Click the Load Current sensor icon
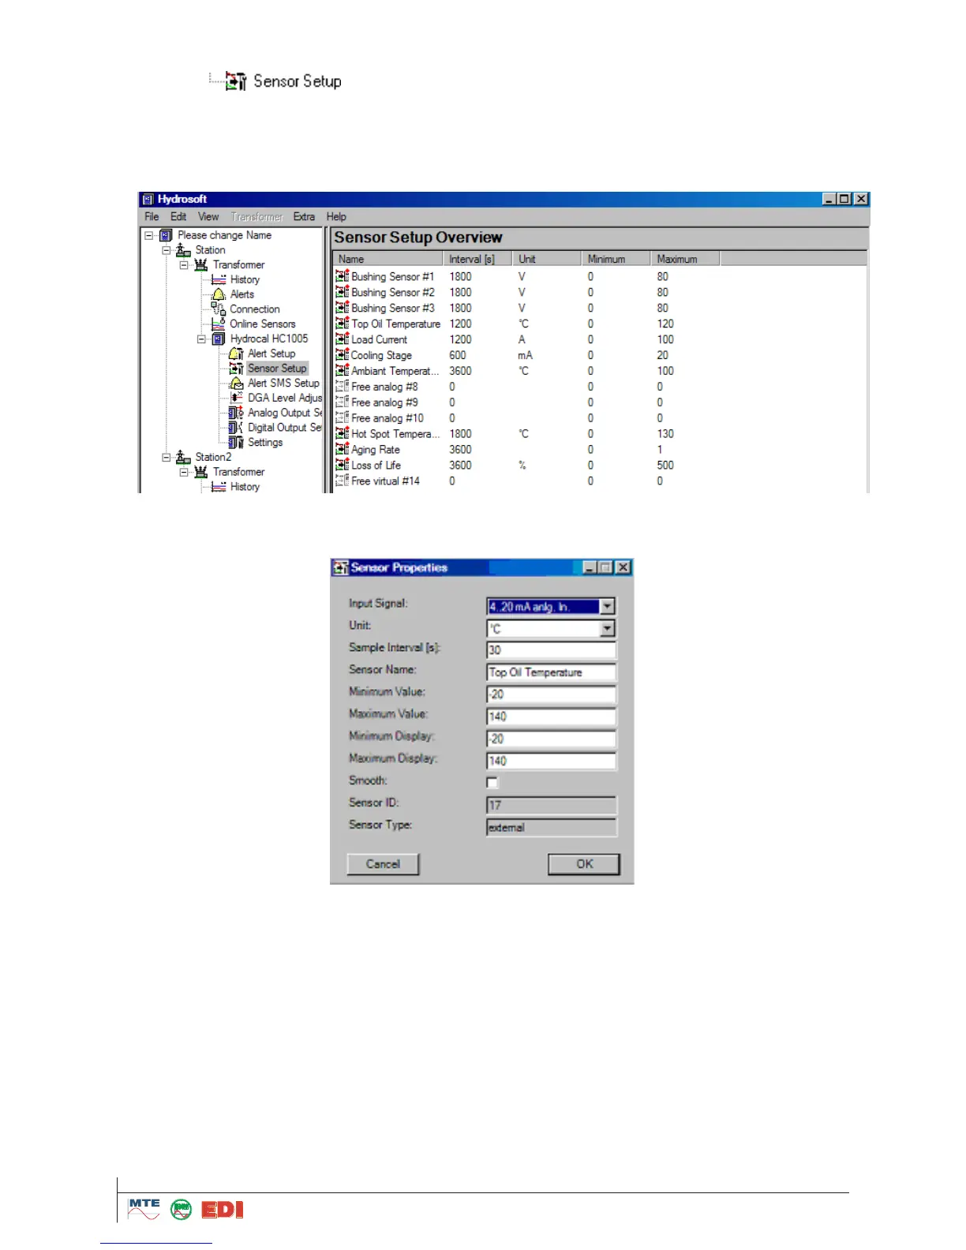The height and width of the screenshot is (1250, 966). [x=342, y=339]
